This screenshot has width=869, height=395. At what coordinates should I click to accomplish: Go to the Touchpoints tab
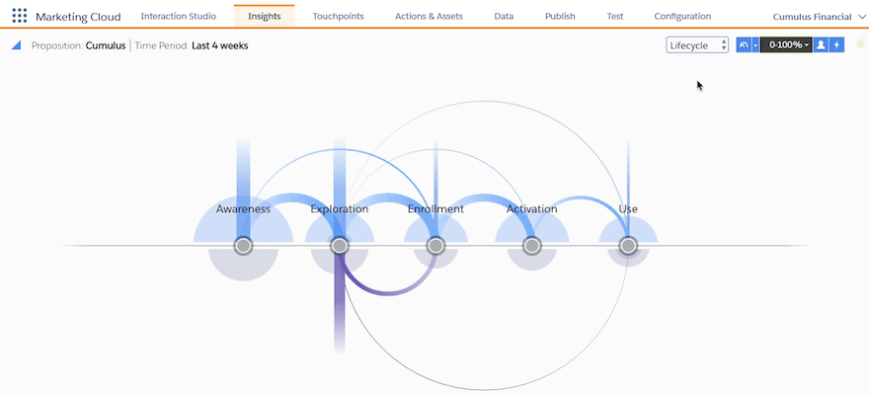click(x=338, y=16)
